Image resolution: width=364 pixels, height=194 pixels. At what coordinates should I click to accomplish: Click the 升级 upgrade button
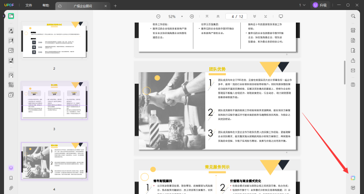tap(320, 5)
